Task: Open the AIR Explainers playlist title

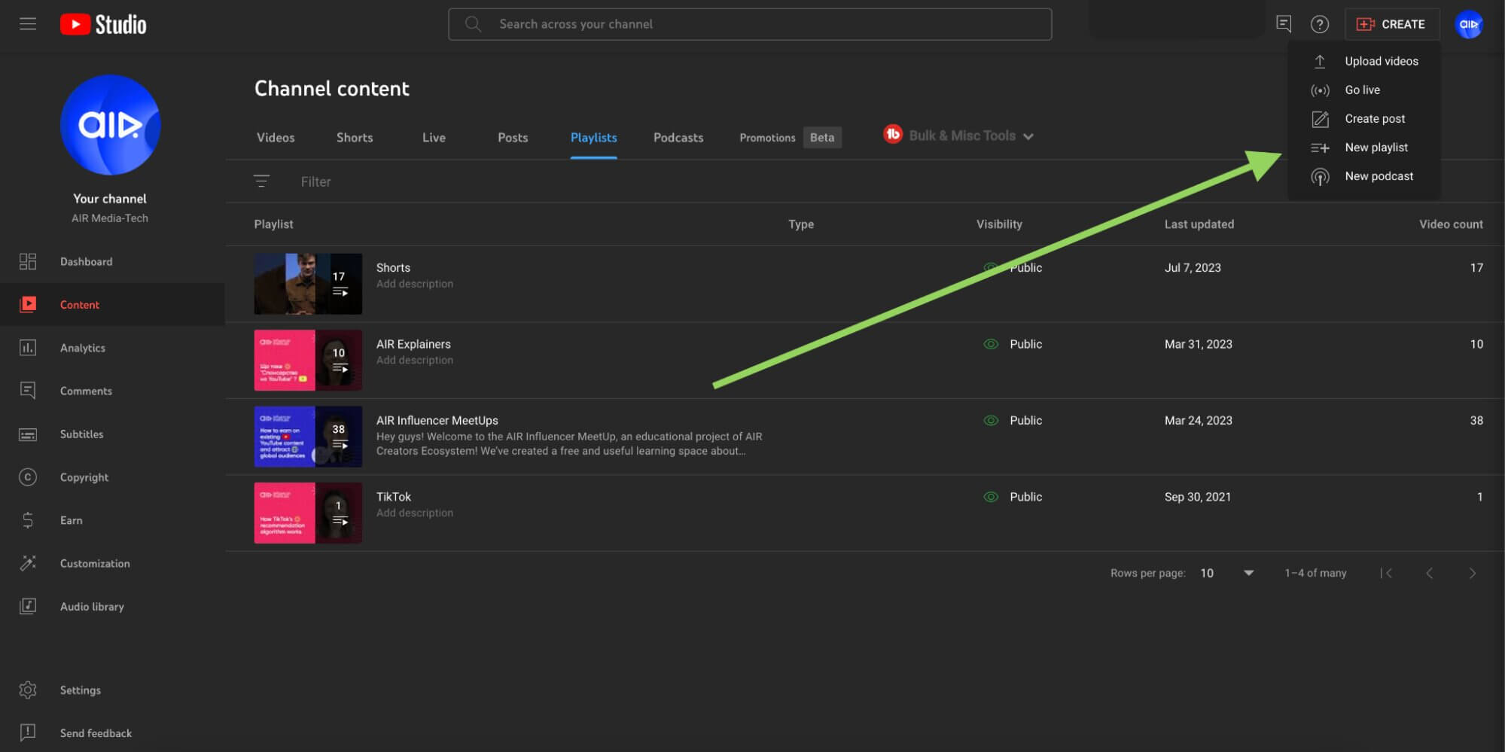Action: coord(413,344)
